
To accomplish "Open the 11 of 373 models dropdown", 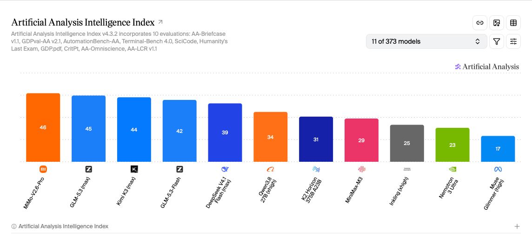I will click(x=426, y=41).
